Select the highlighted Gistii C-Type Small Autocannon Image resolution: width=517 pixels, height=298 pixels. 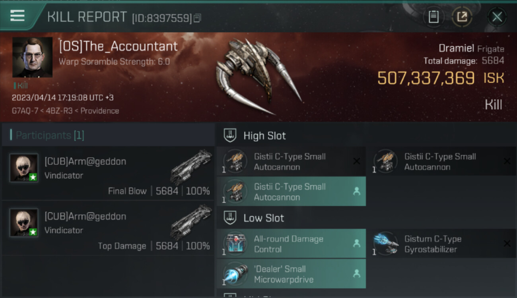291,192
